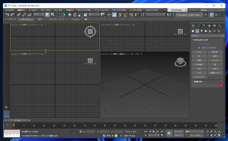Toggle Percent Snap icon
Image resolution: width=228 pixels, height=141 pixels.
131,15
